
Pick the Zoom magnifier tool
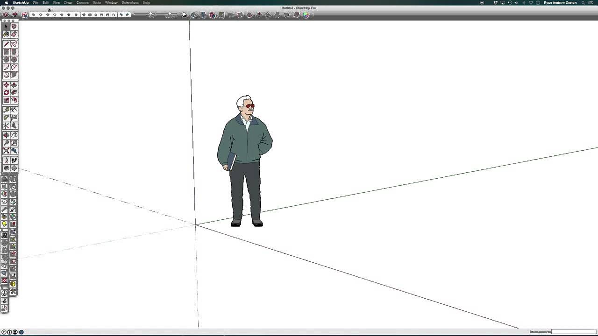6,143
